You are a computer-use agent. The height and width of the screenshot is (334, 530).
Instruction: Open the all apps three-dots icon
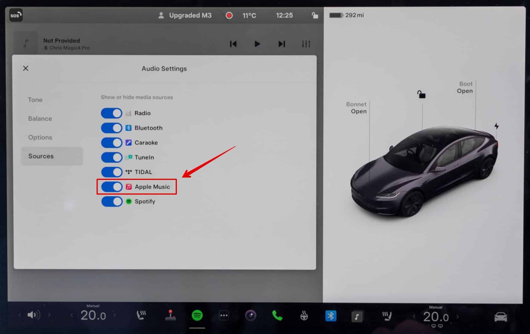224,316
